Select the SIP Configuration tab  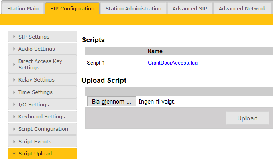click(x=72, y=8)
